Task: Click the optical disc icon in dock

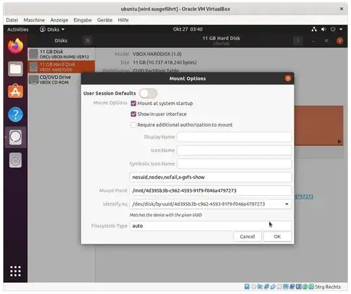Action: click(x=16, y=160)
